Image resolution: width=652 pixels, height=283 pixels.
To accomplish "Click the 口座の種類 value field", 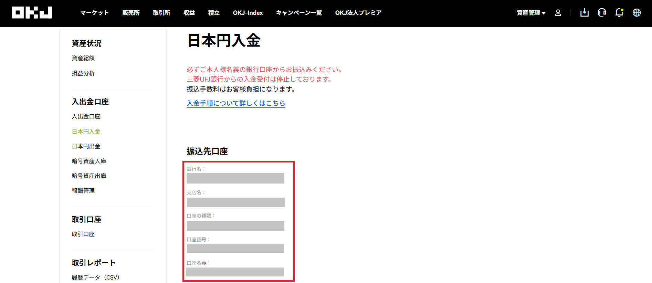I will click(x=235, y=226).
